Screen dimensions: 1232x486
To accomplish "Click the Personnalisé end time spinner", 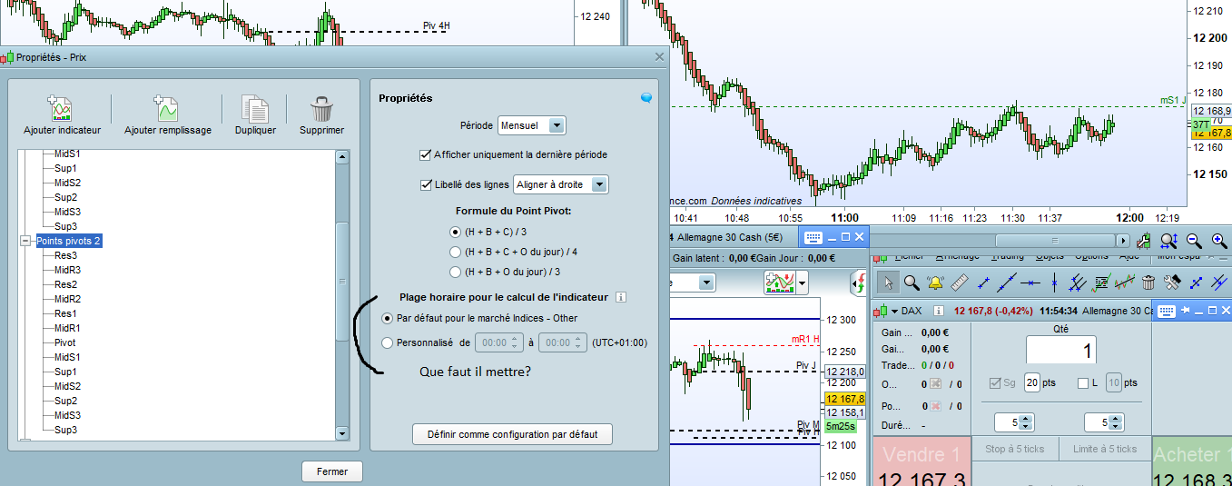I will pyautogui.click(x=562, y=342).
